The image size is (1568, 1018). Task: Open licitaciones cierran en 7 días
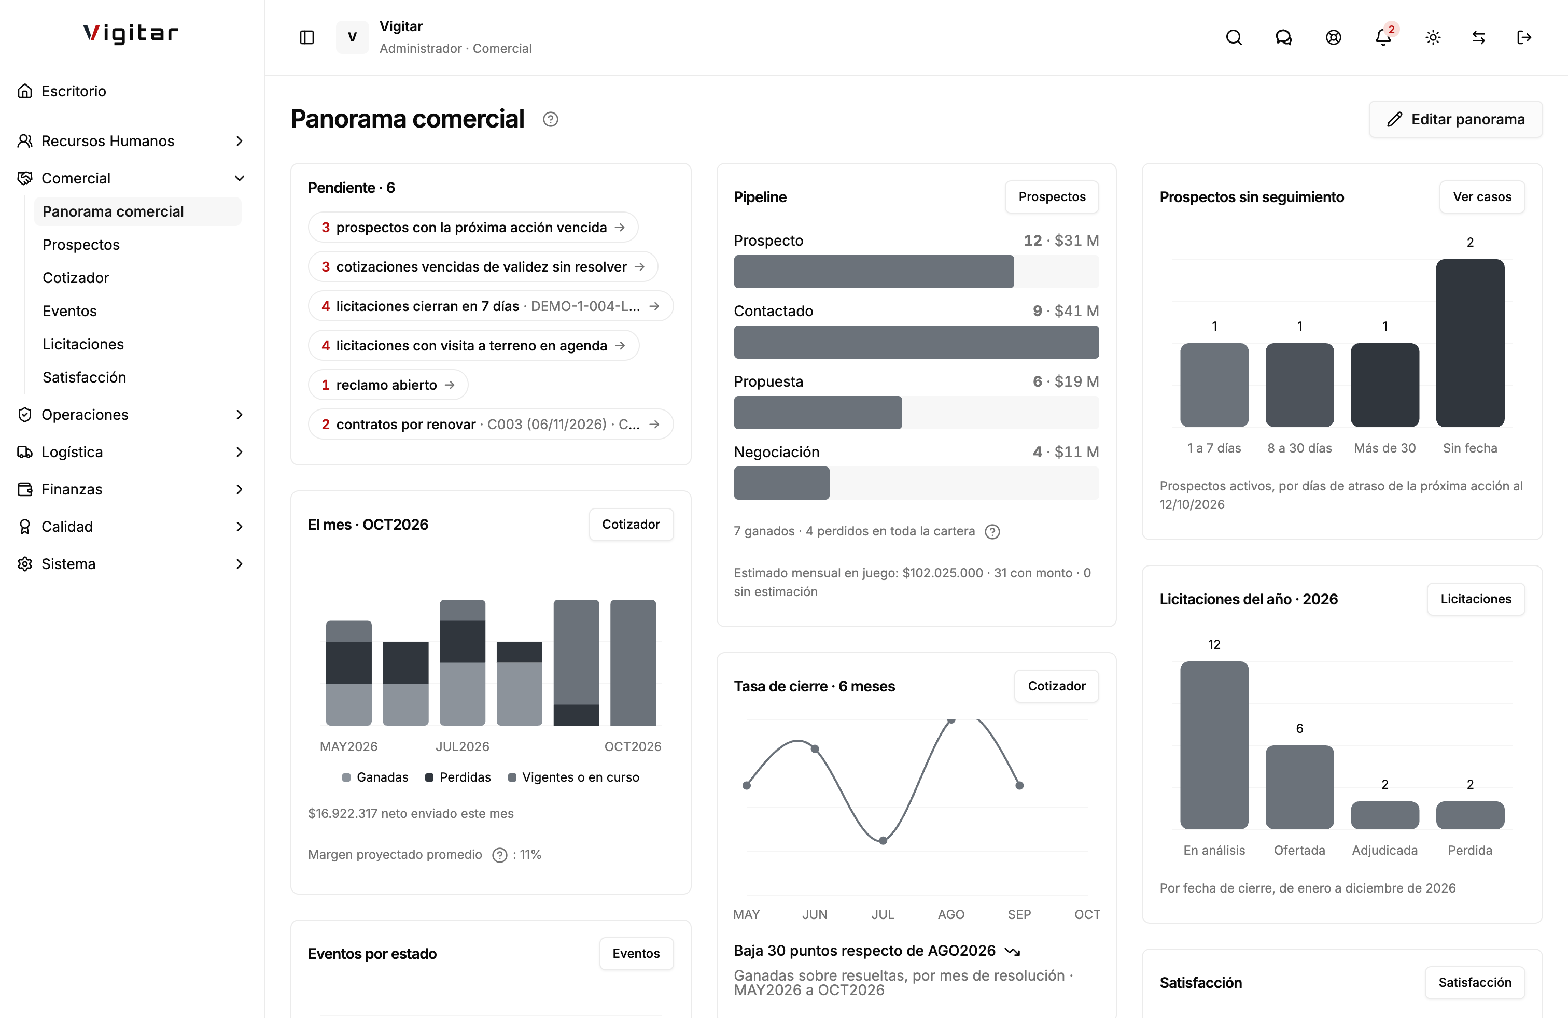pos(491,306)
